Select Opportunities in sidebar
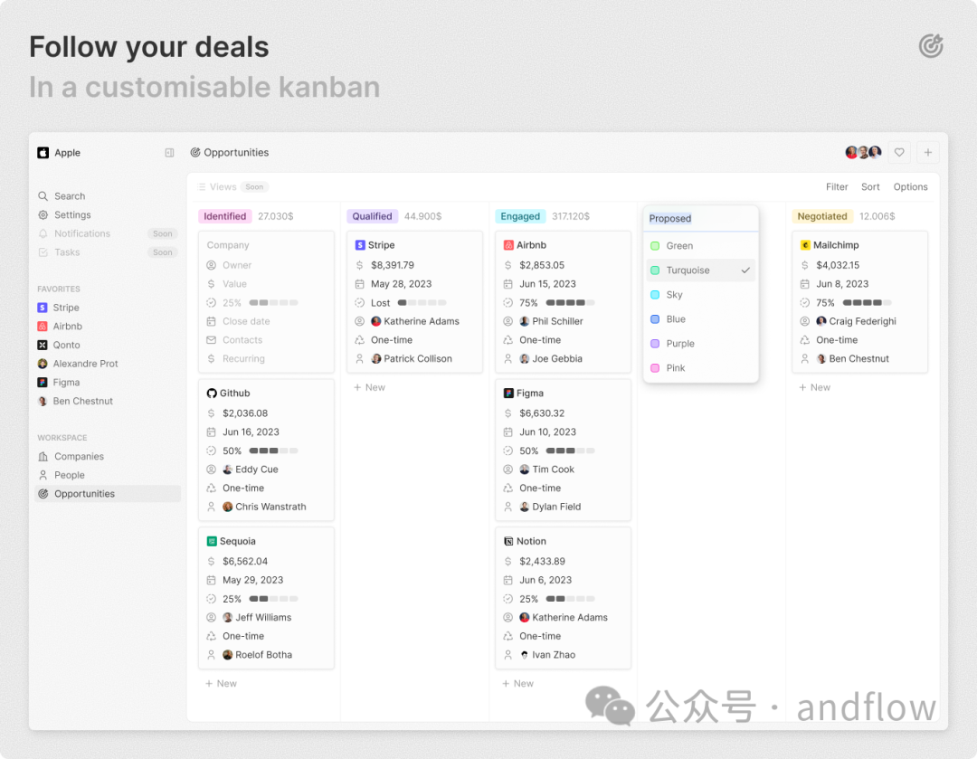This screenshot has height=759, width=977. [x=84, y=494]
